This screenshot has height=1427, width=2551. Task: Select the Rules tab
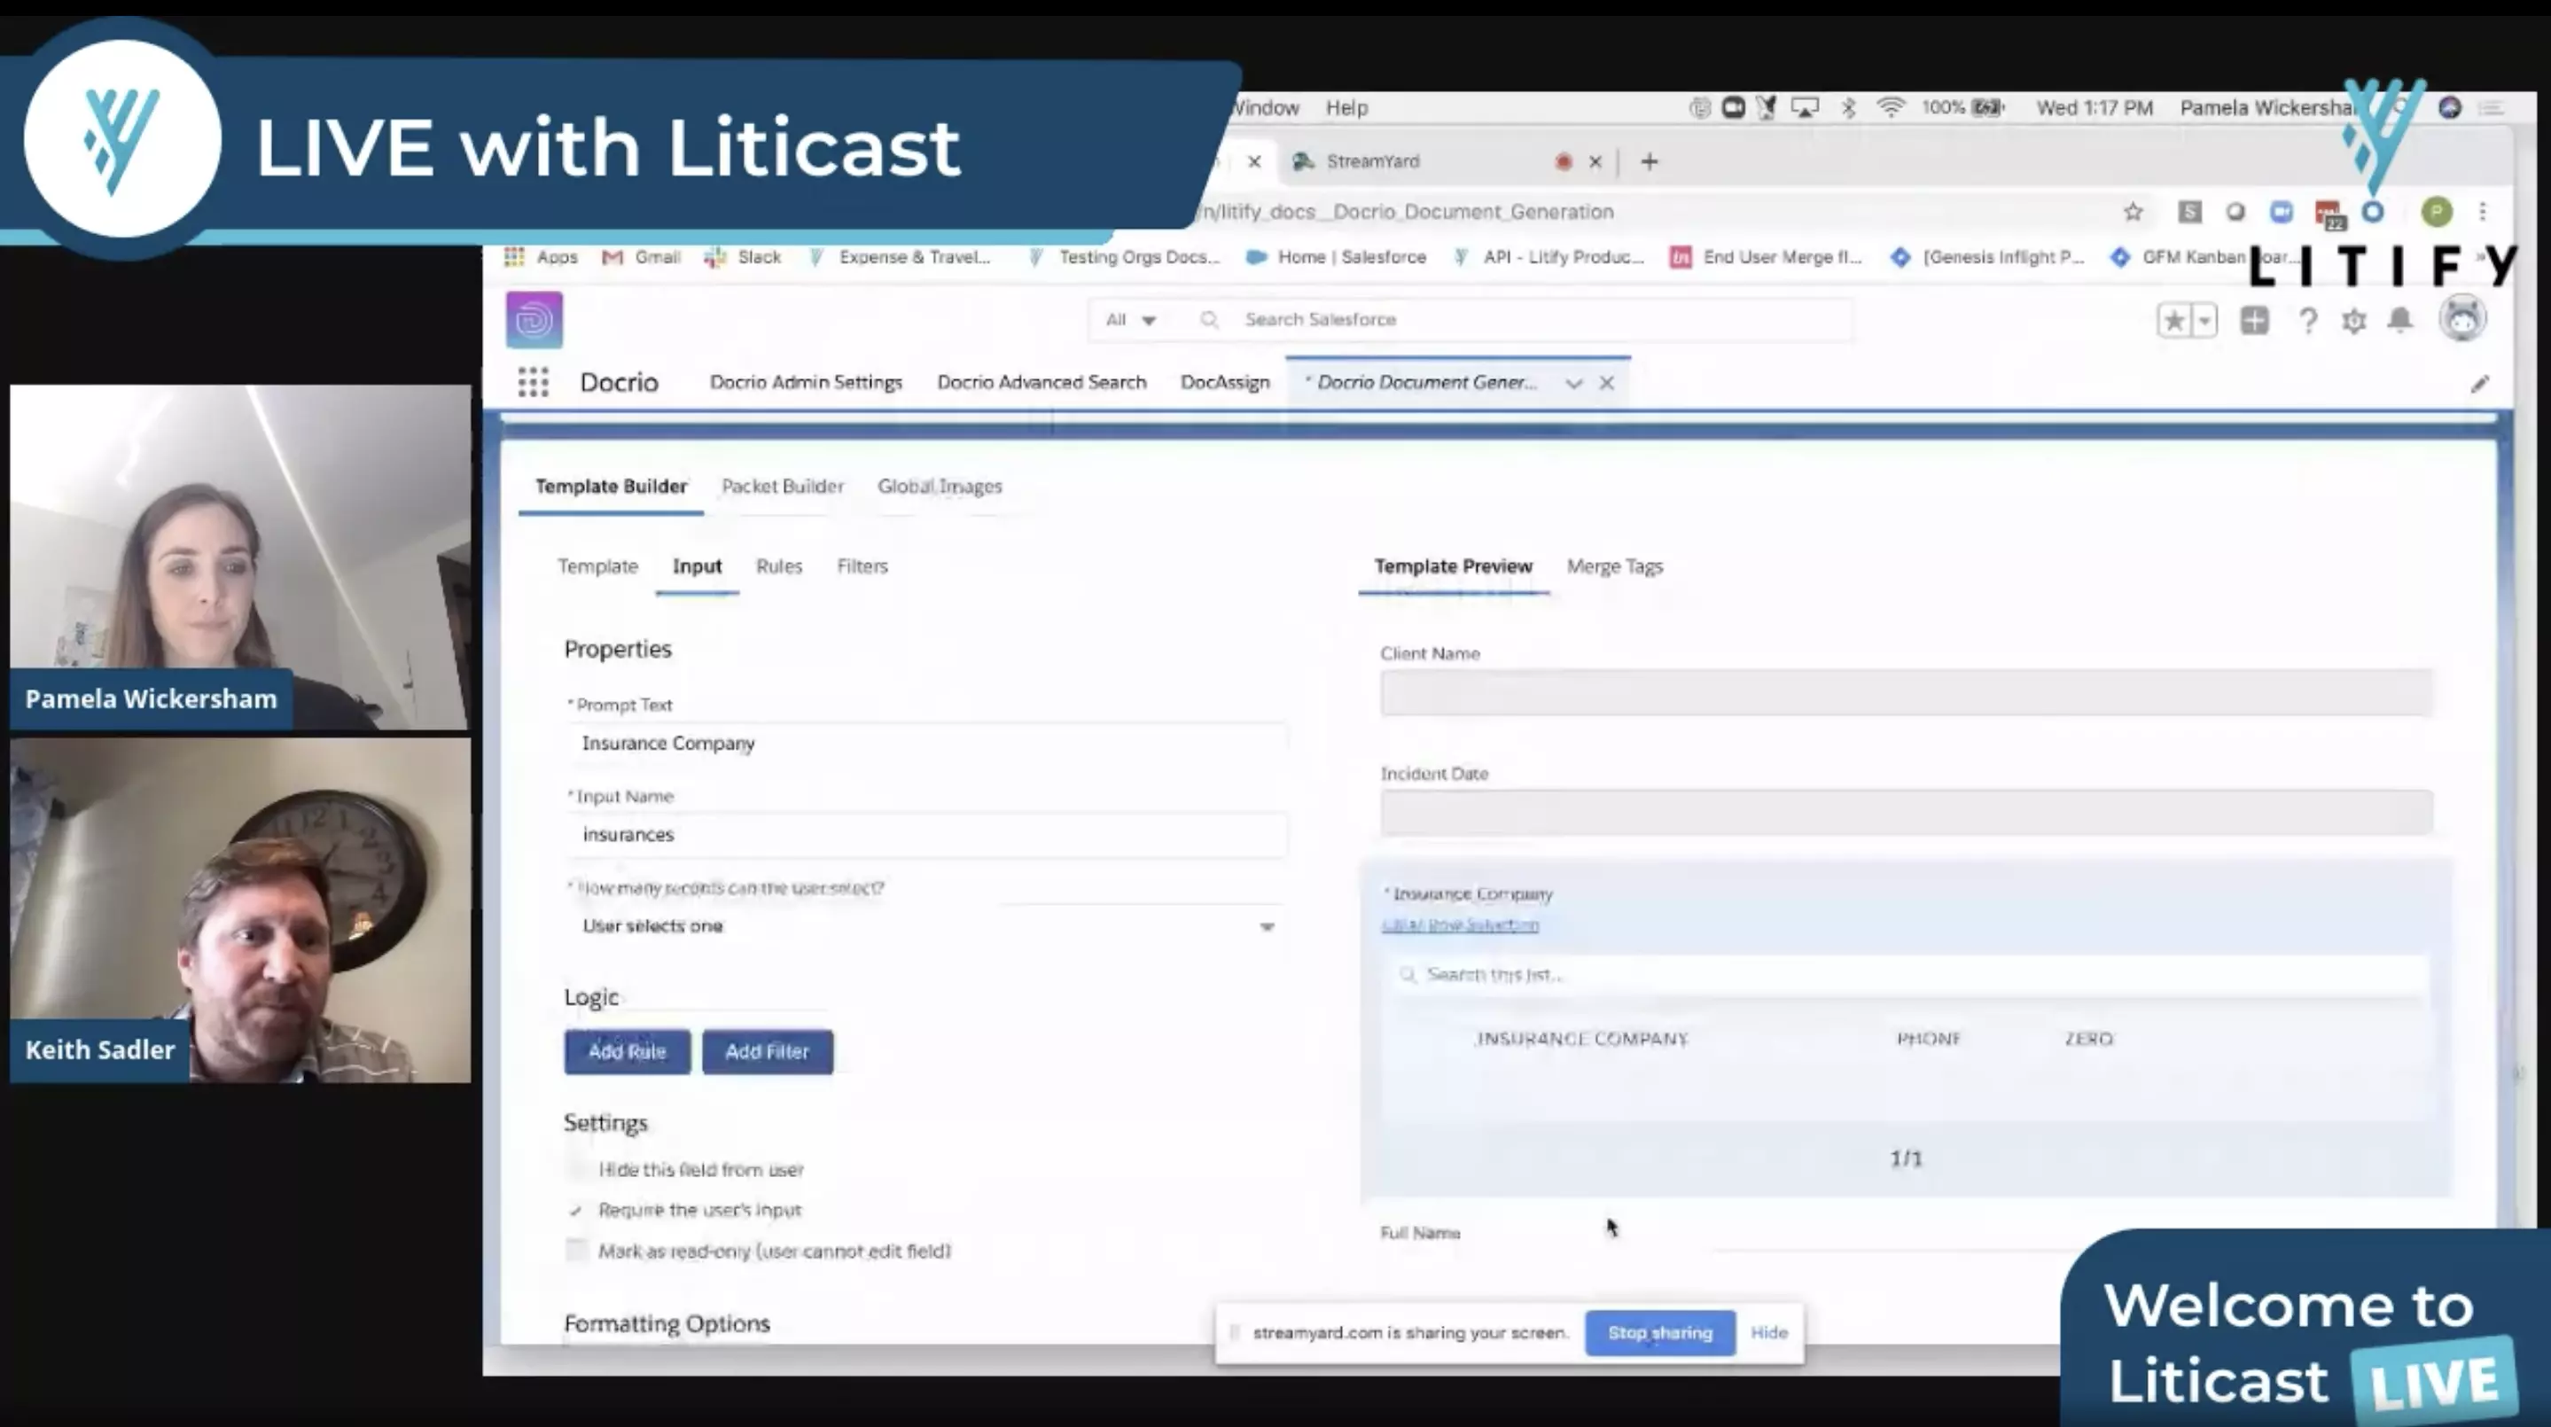tap(778, 566)
